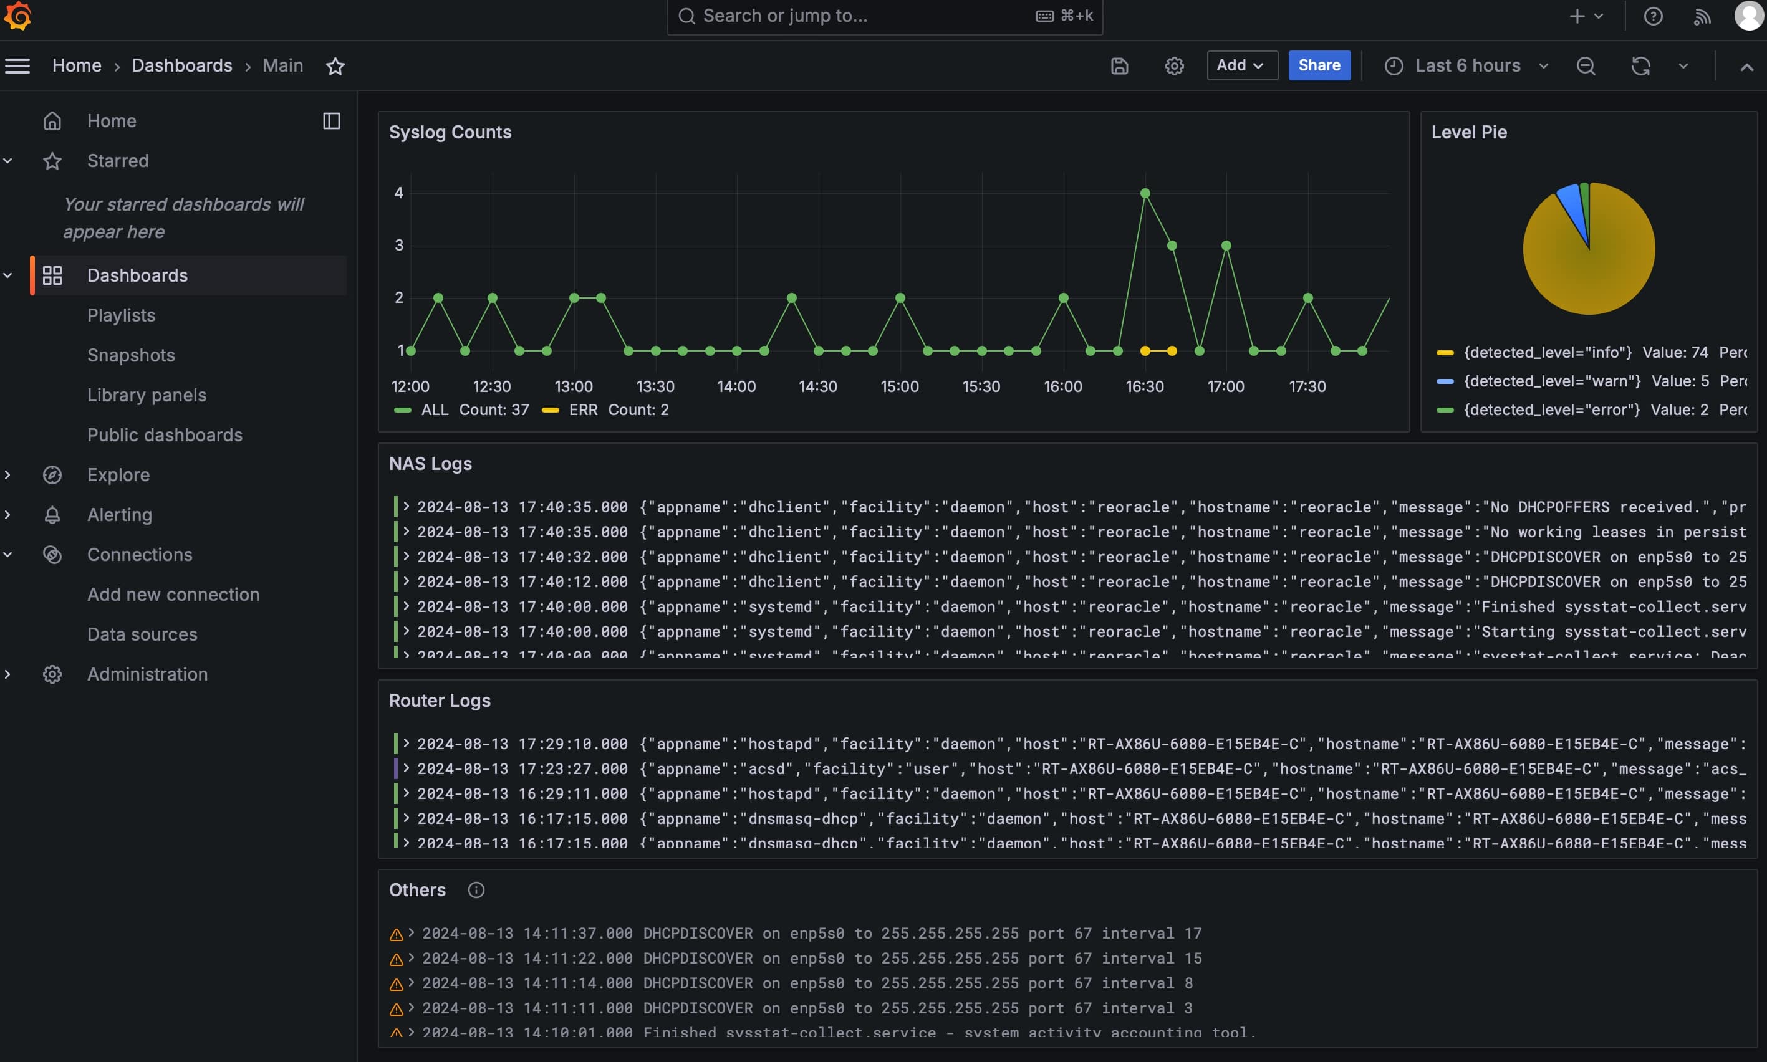The width and height of the screenshot is (1767, 1062).
Task: Focus the Search or jump to field
Action: pos(885,16)
